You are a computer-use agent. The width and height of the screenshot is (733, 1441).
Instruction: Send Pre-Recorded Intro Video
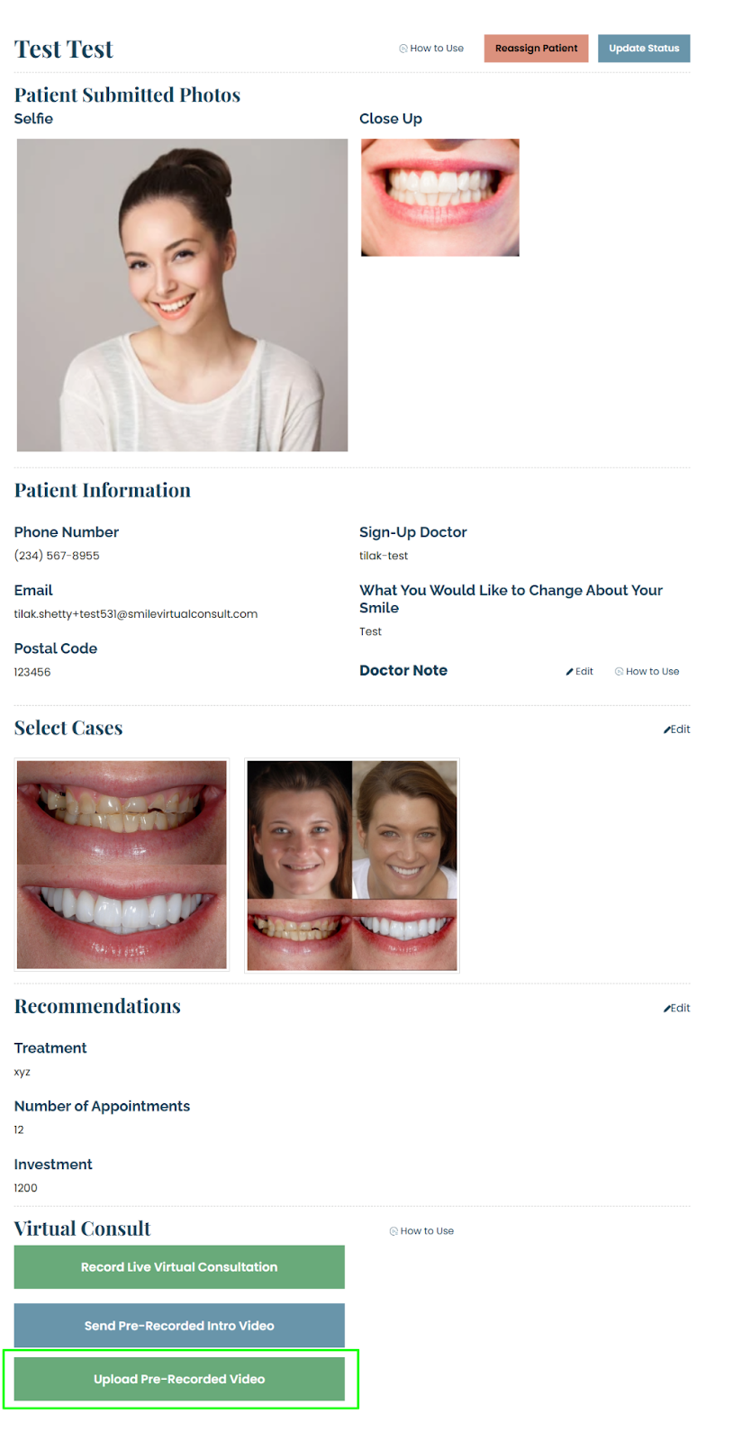pyautogui.click(x=179, y=1326)
